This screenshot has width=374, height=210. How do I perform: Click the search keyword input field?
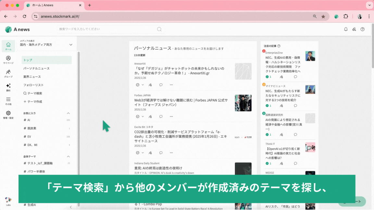[107, 29]
